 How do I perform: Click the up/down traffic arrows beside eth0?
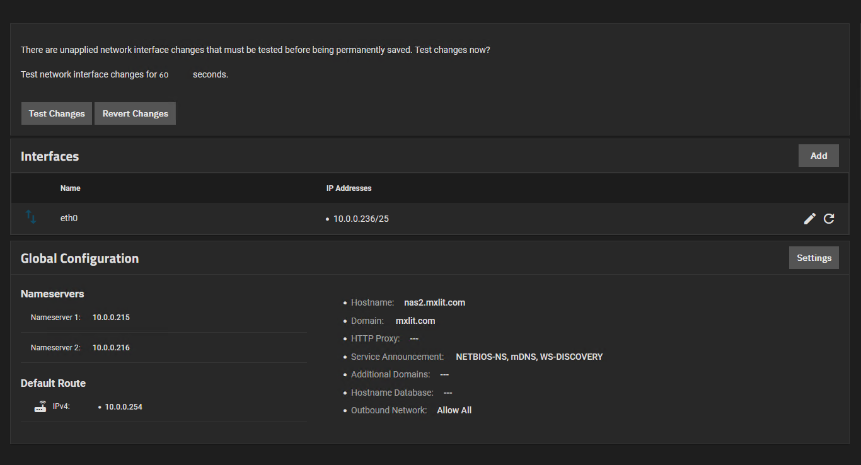(31, 217)
